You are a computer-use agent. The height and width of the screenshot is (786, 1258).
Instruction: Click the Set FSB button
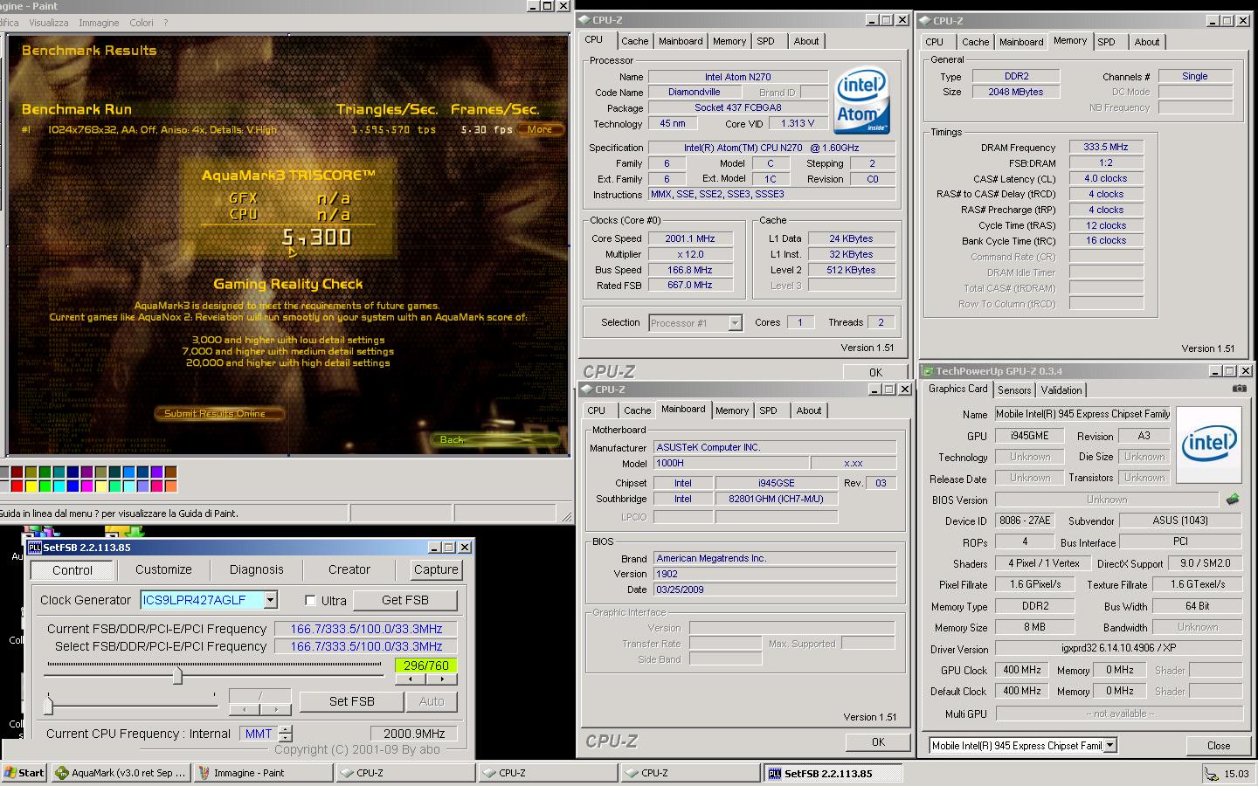pyautogui.click(x=352, y=701)
